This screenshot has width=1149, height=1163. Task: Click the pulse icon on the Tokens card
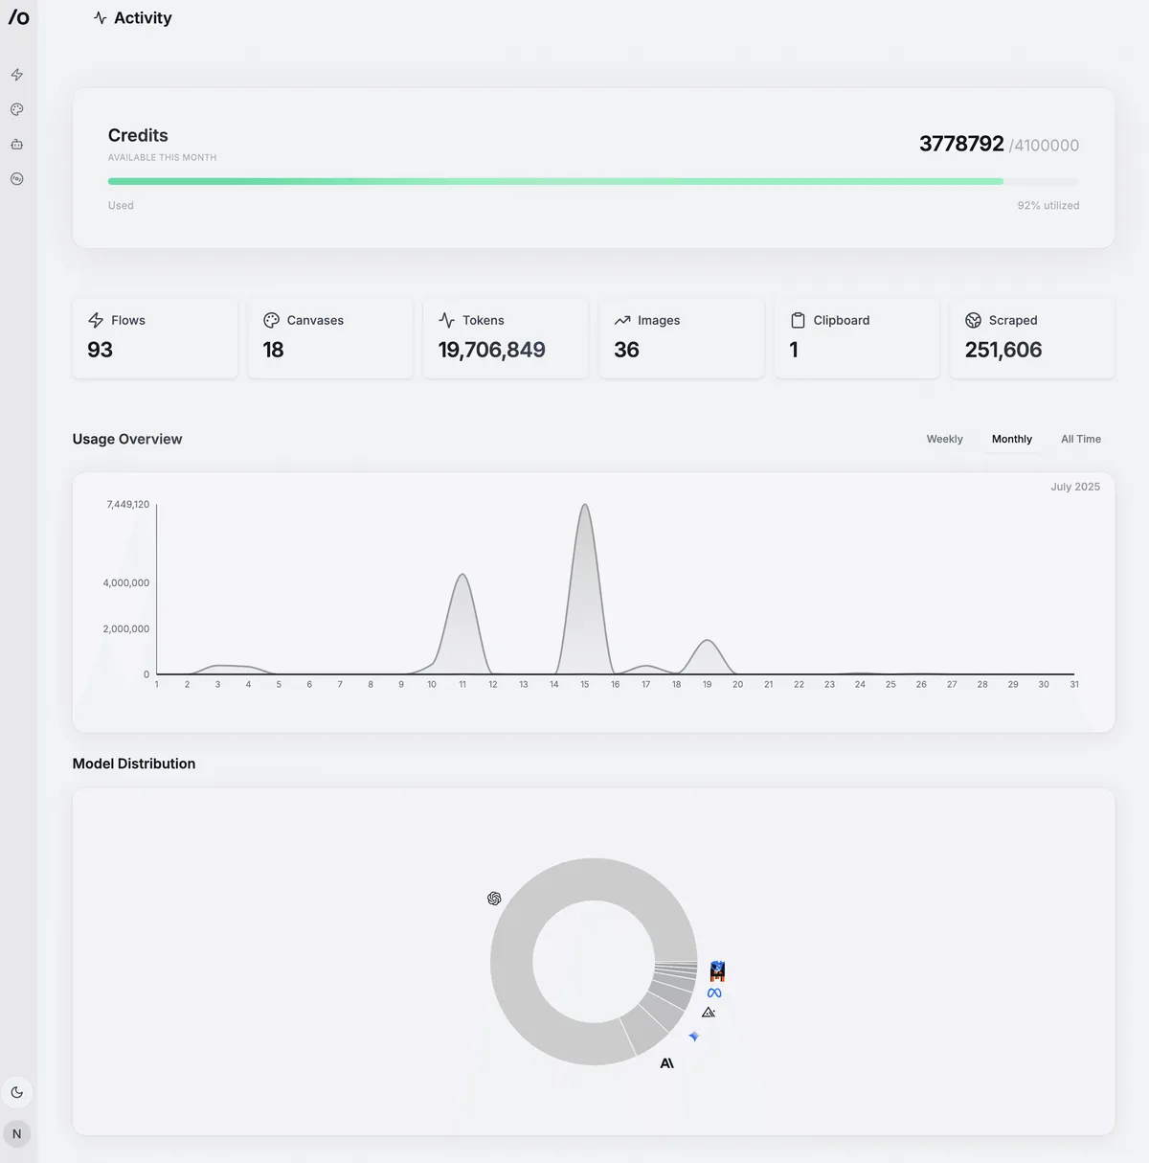click(446, 320)
